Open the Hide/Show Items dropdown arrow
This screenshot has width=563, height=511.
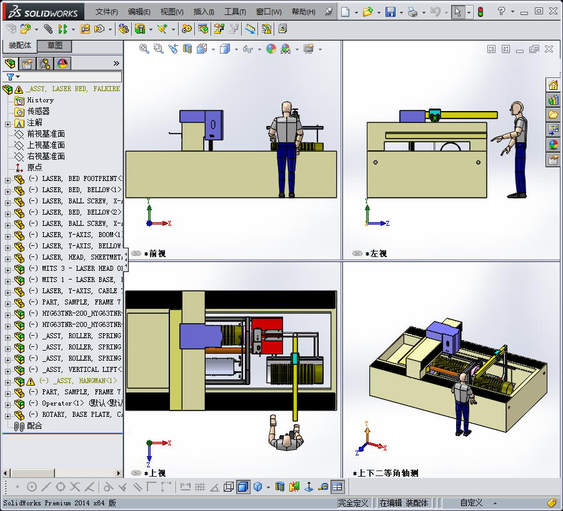click(x=259, y=49)
